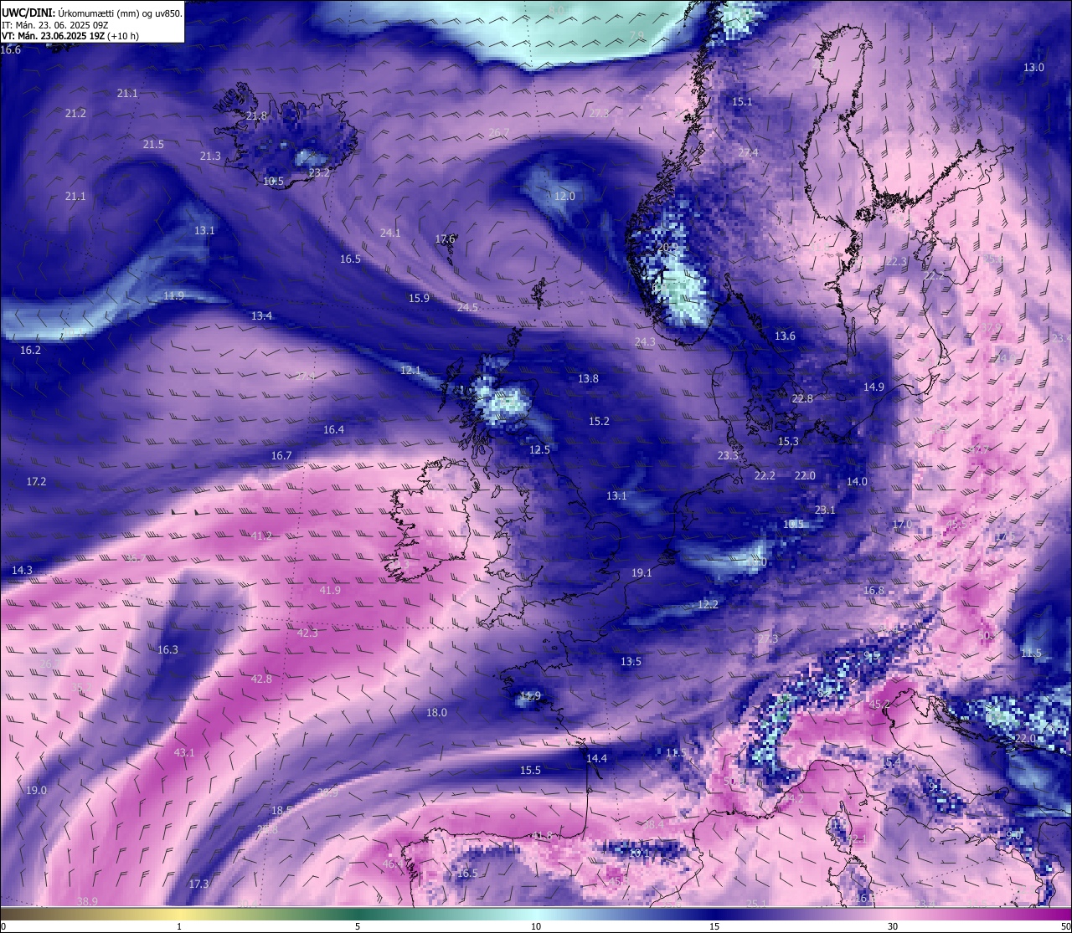The height and width of the screenshot is (933, 1072).
Task: Click the 'IT: Mán. 23. 06. 2025 09Z' line
Action: (x=54, y=25)
